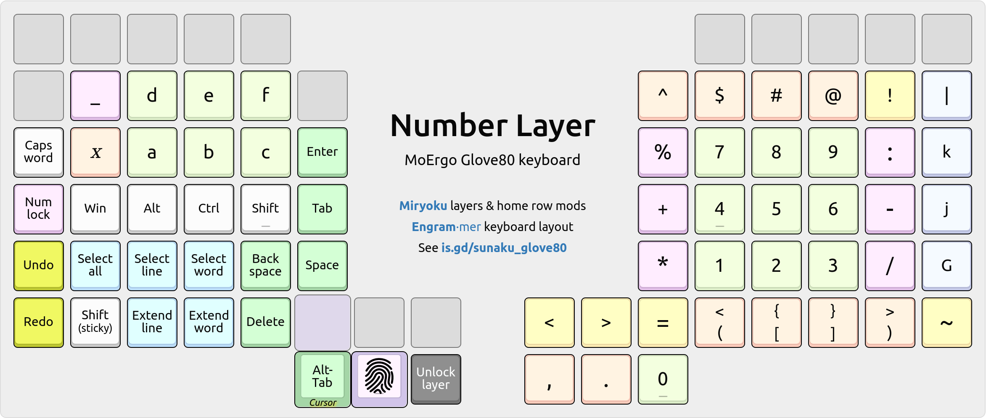The image size is (986, 418).
Task: Click the forward slash key
Action: coord(890,266)
